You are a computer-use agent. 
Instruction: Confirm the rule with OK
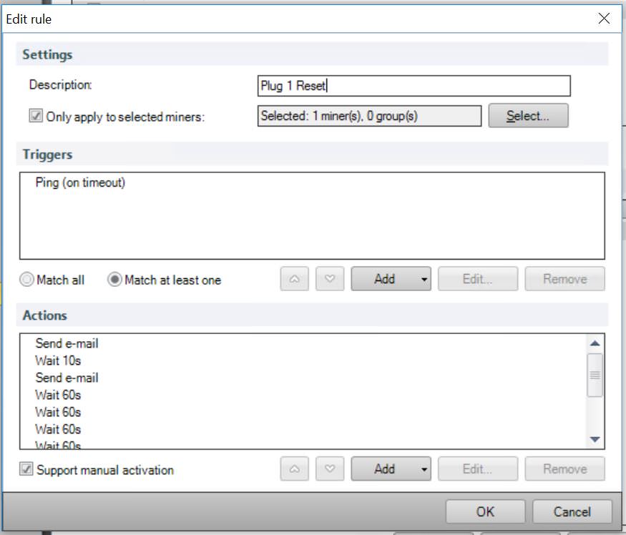[x=486, y=511]
